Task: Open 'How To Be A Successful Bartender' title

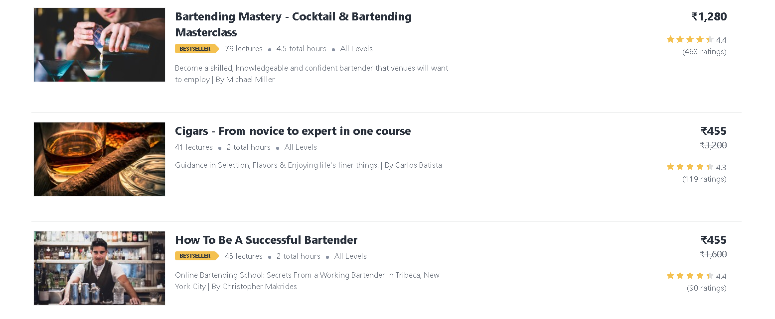Action: [266, 240]
